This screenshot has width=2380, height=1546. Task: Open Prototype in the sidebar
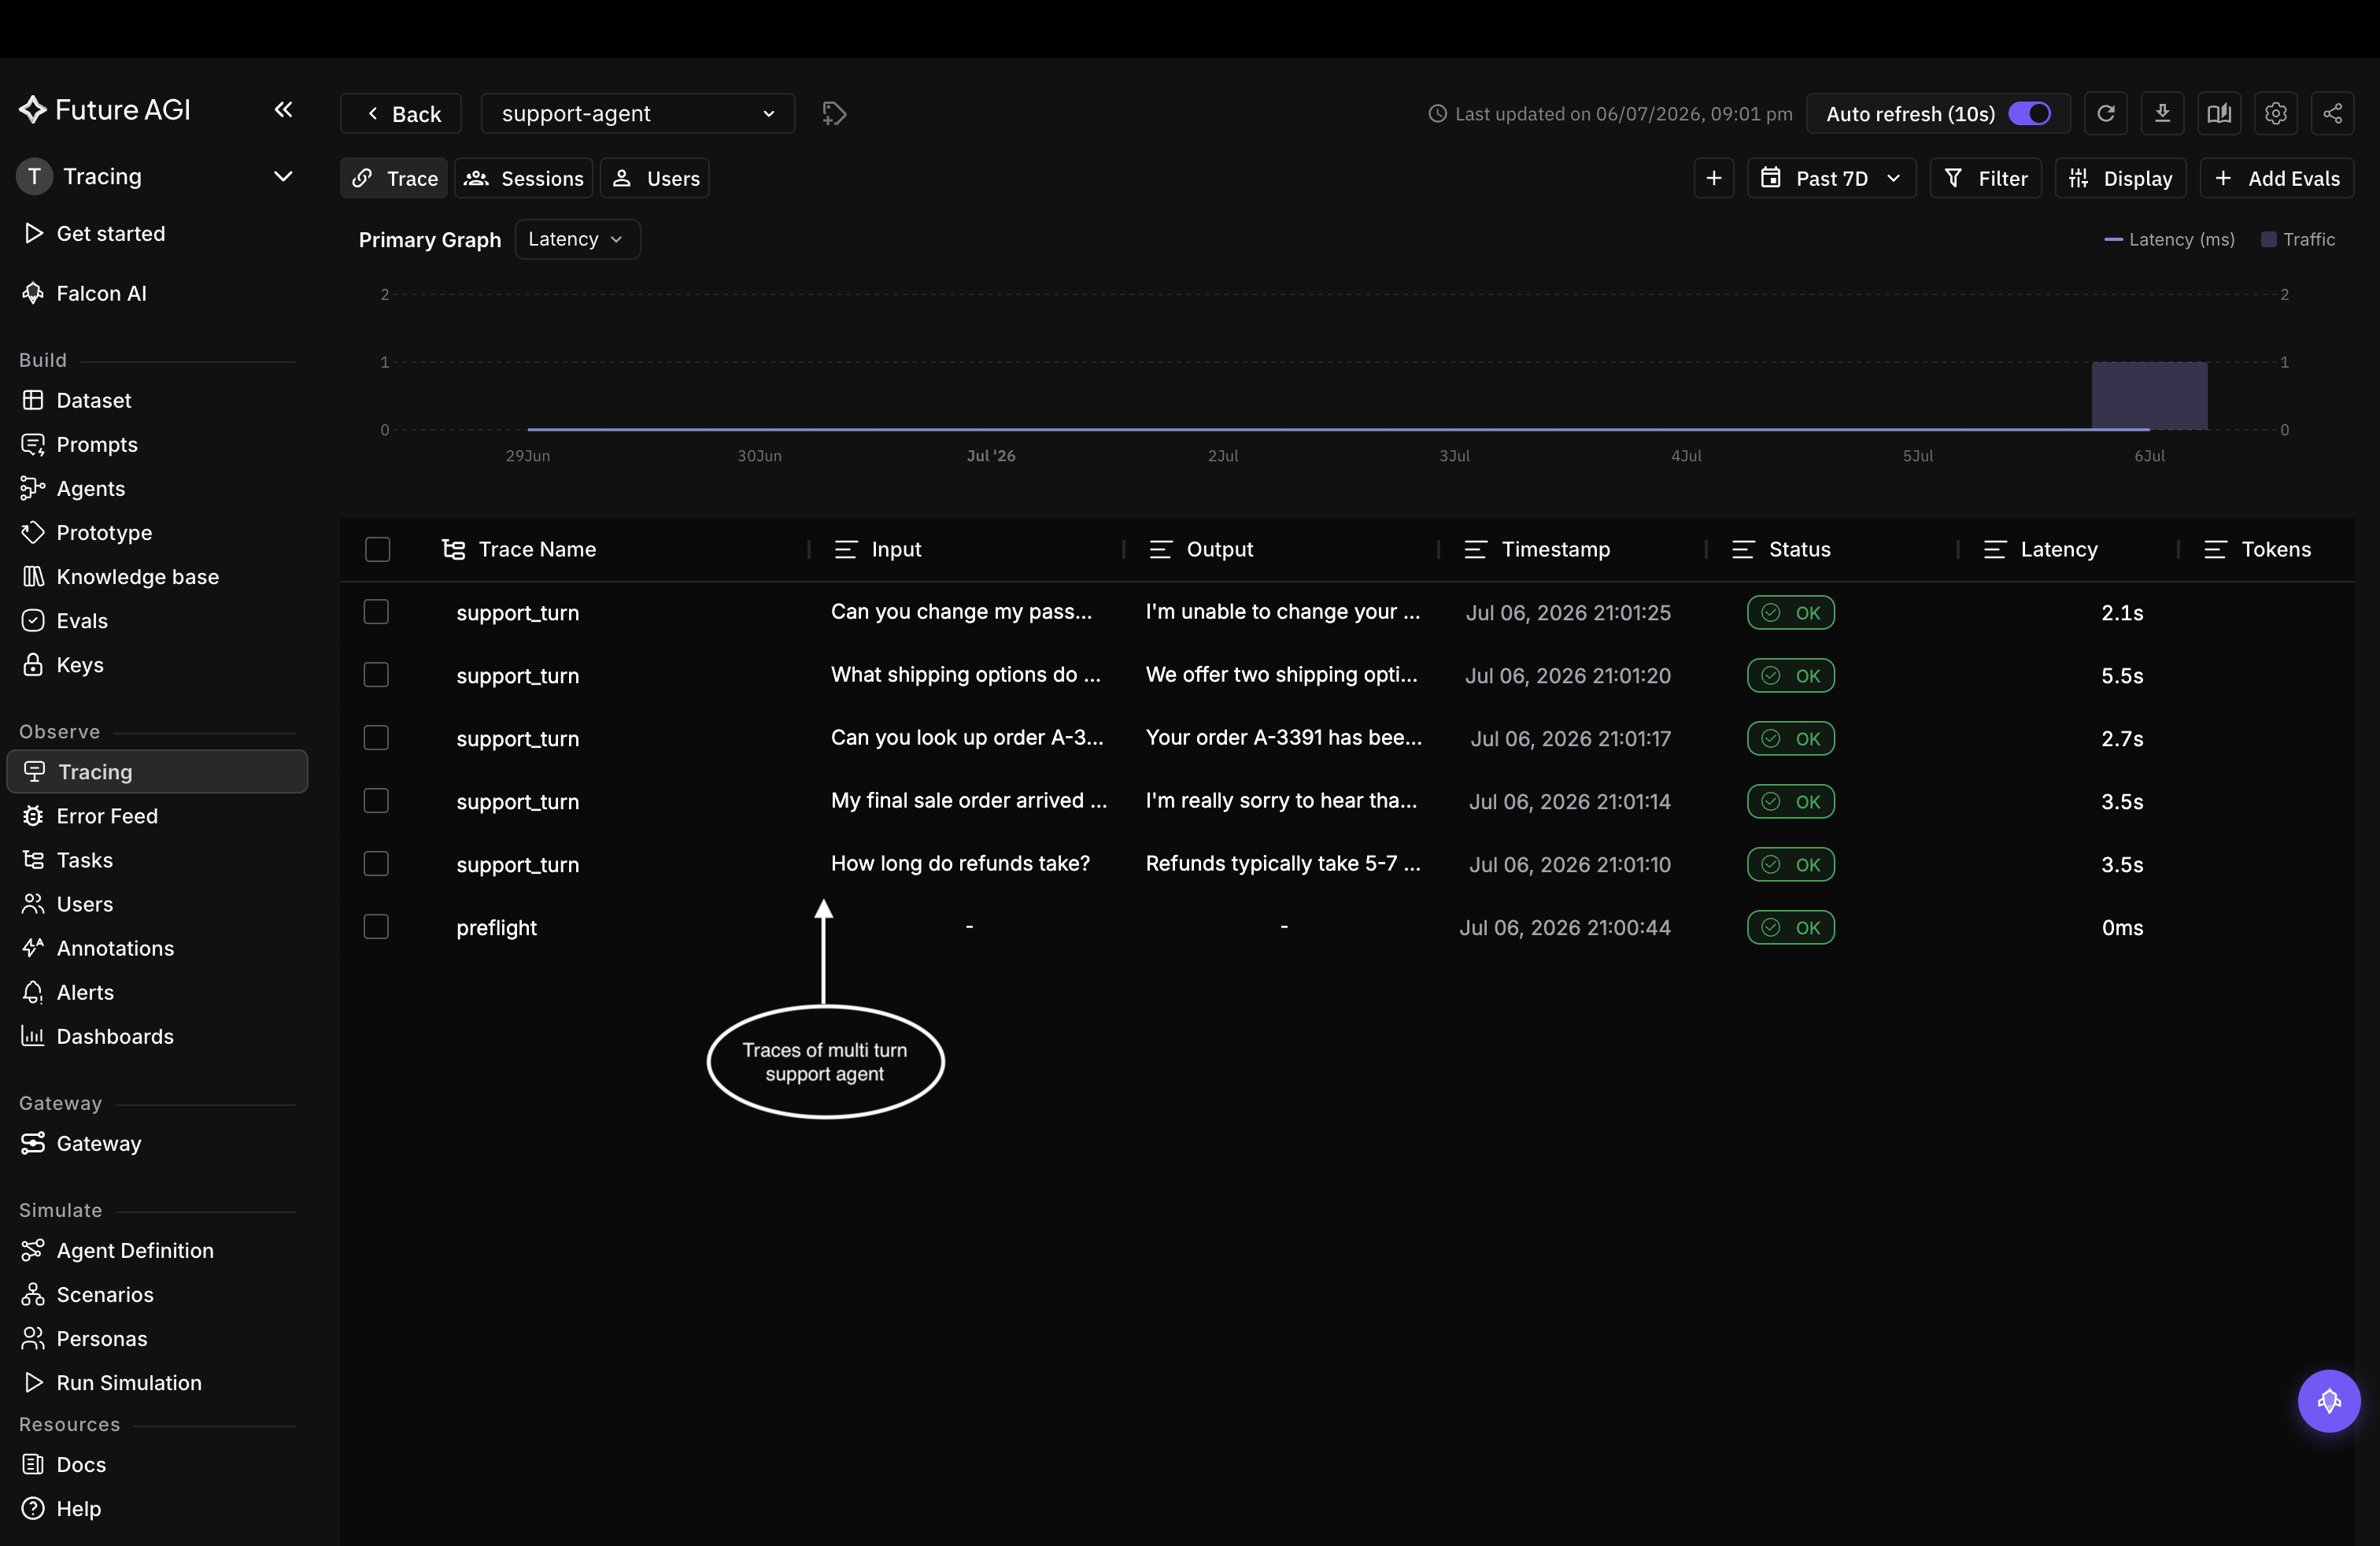pyautogui.click(x=104, y=532)
